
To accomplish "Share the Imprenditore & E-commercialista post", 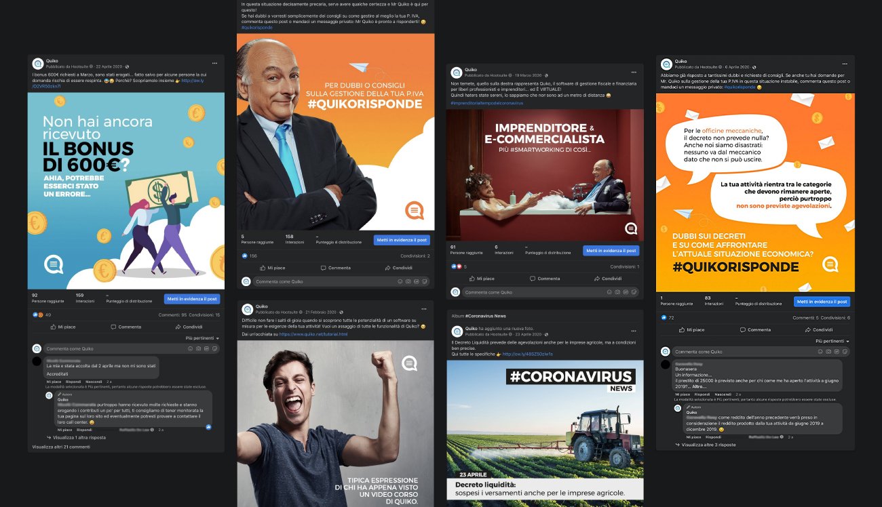I will pos(607,279).
